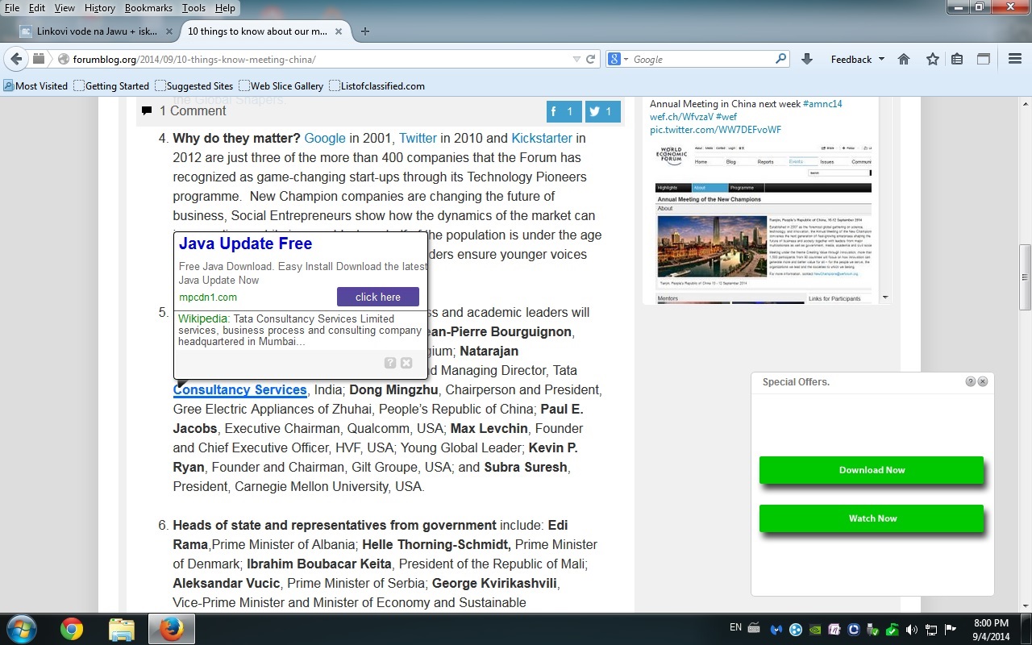The height and width of the screenshot is (645, 1032).
Task: Open the Firefox hamburger menu
Action: (x=1015, y=59)
